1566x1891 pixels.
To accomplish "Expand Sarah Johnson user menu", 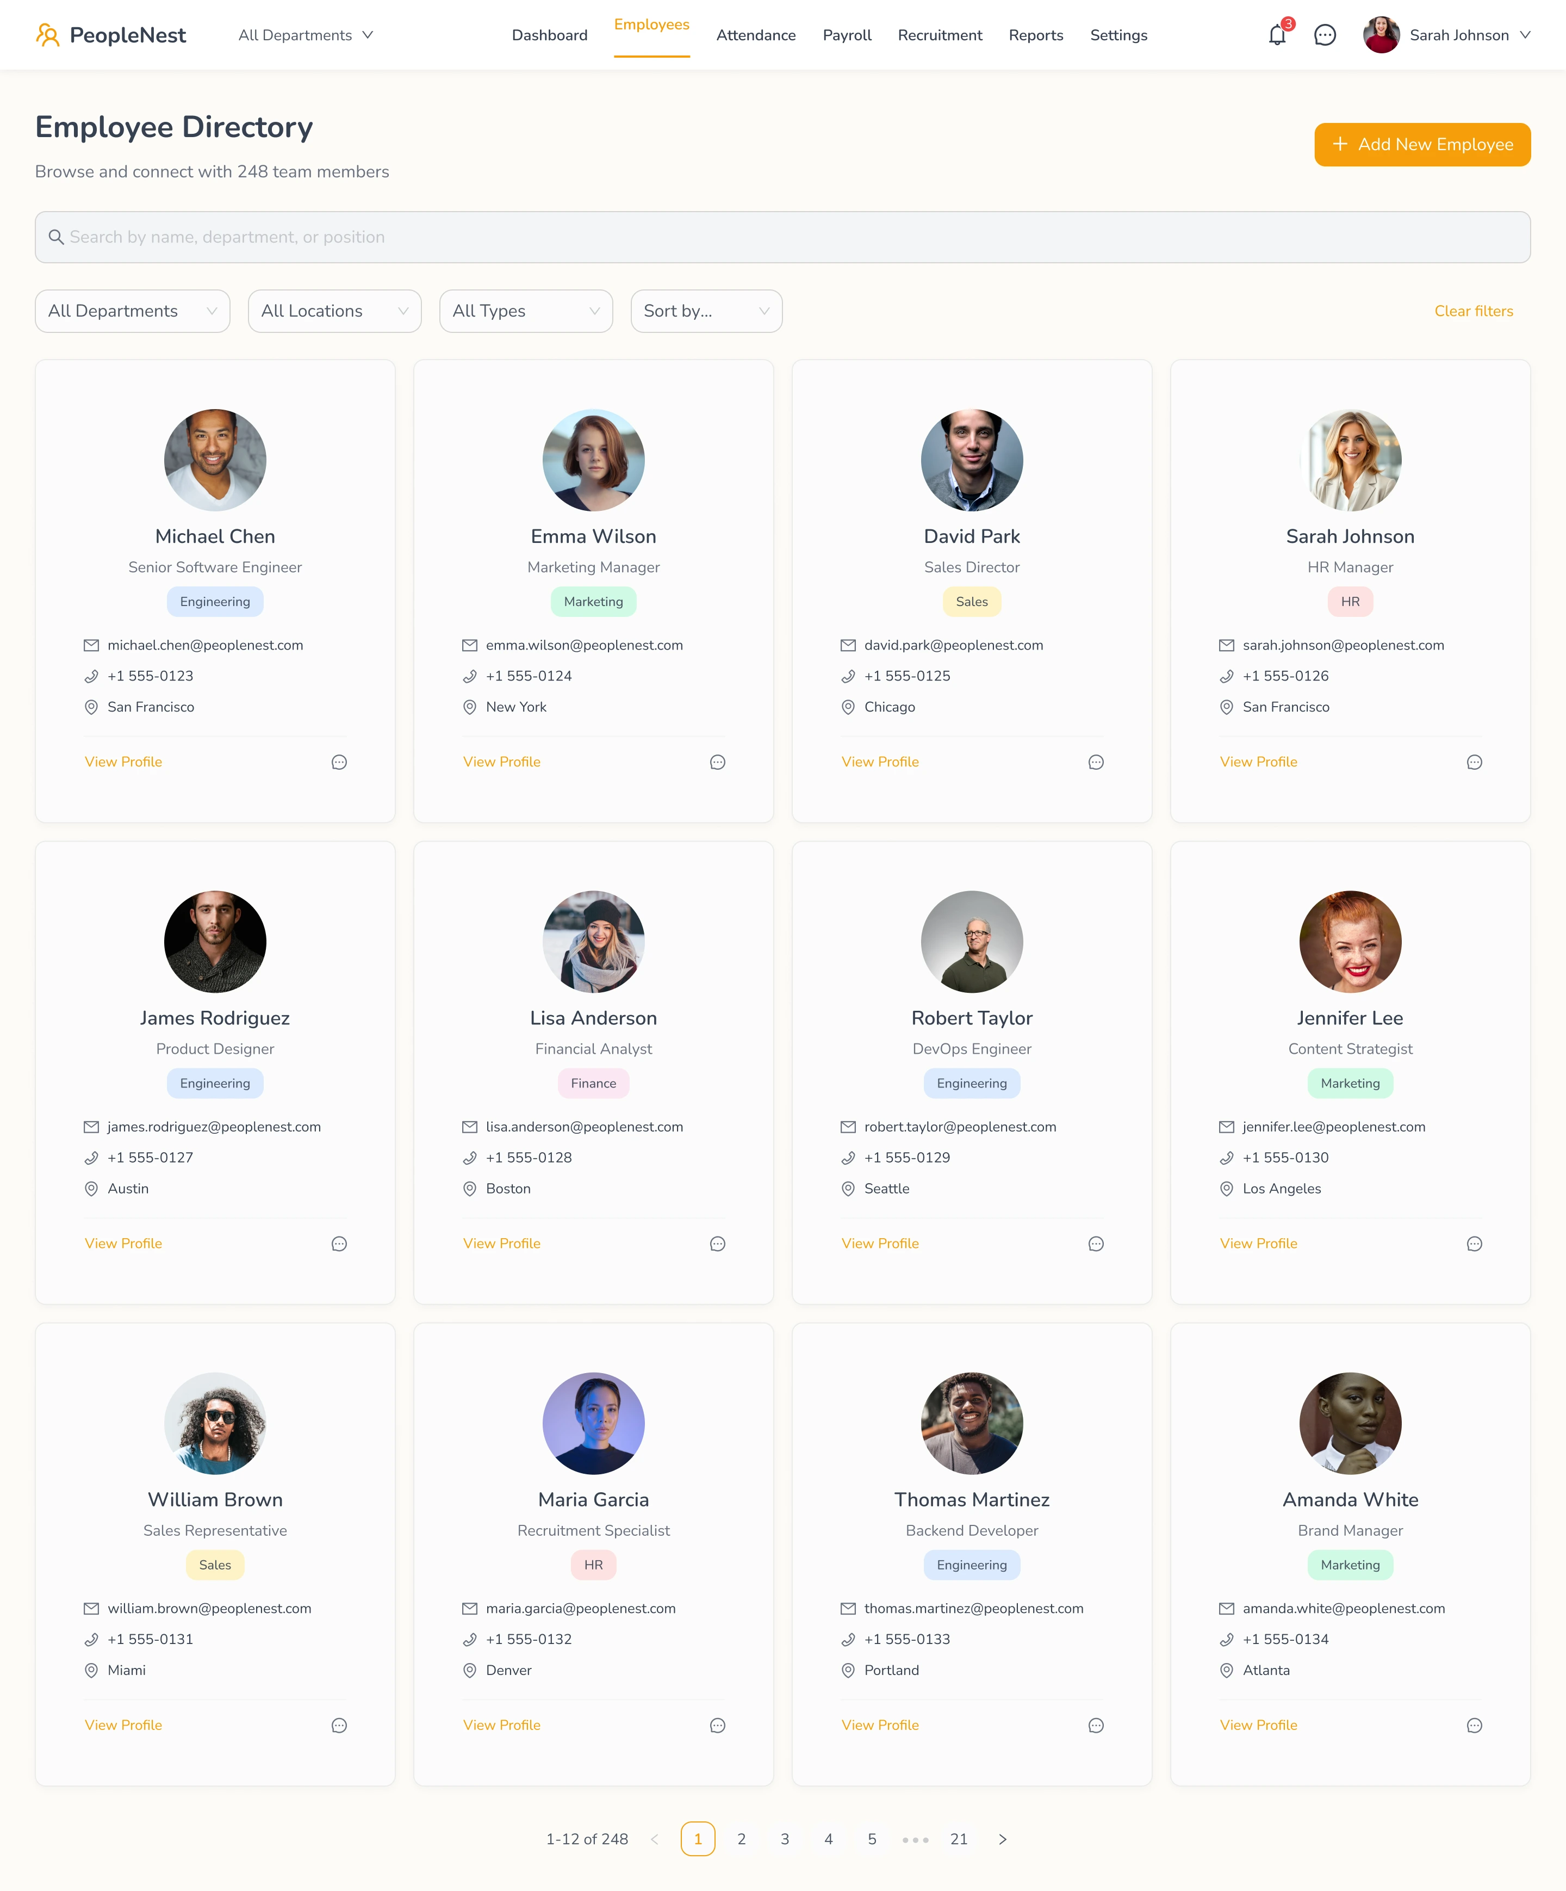I will click(1447, 35).
